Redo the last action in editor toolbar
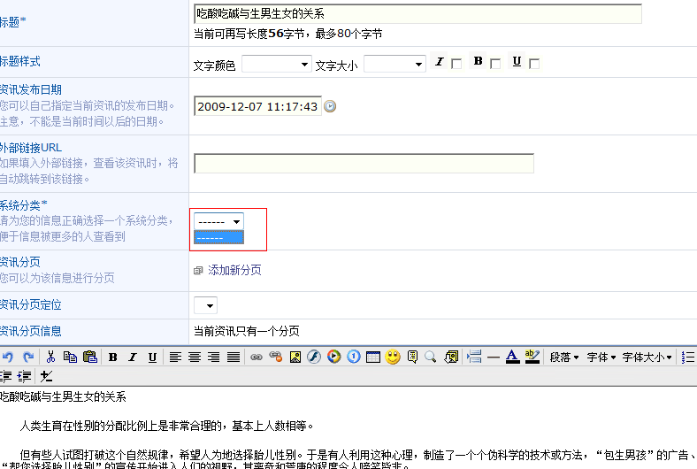697x469 pixels. (28, 357)
